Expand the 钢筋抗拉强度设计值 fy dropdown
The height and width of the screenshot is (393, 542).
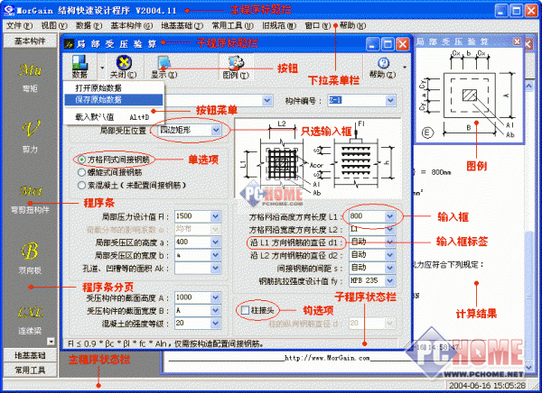pyautogui.click(x=390, y=281)
